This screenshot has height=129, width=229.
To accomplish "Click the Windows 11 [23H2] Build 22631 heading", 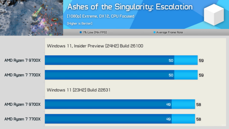I will pos(79,90).
